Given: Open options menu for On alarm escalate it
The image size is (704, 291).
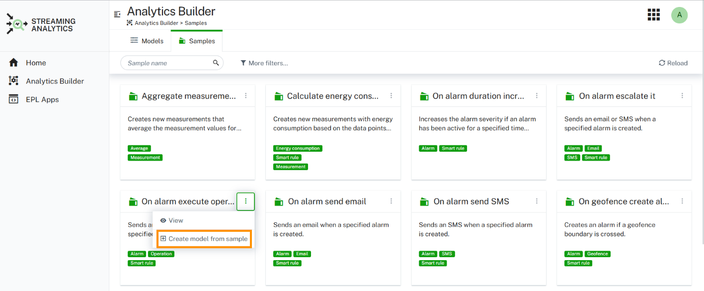Looking at the screenshot, I should pos(682,96).
